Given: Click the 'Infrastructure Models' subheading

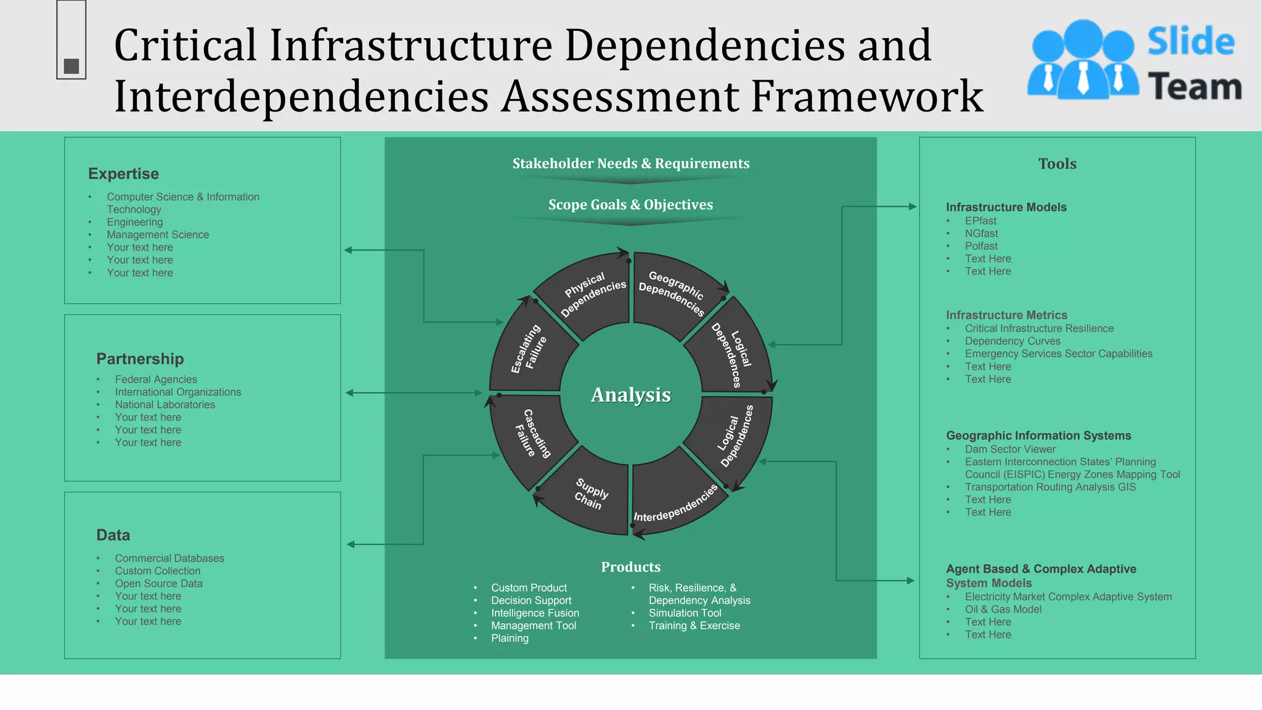Looking at the screenshot, I should click(x=1006, y=208).
